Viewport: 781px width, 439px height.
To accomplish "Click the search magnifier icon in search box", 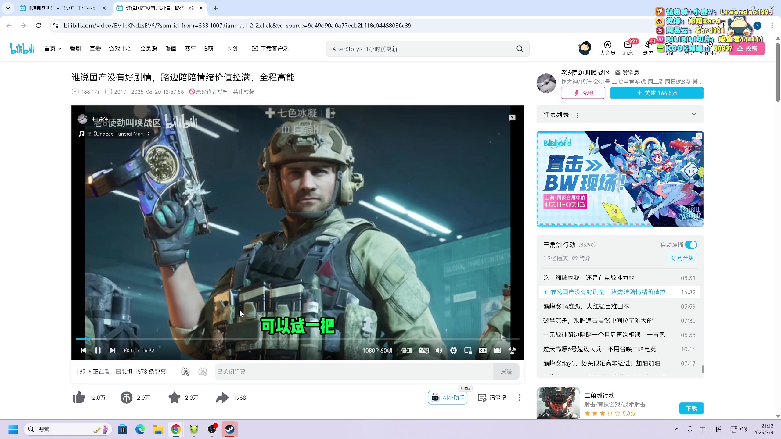I will [x=520, y=49].
